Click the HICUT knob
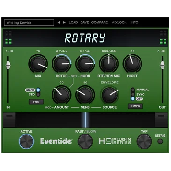This screenshot has width=171, height=171. pos(132,64)
